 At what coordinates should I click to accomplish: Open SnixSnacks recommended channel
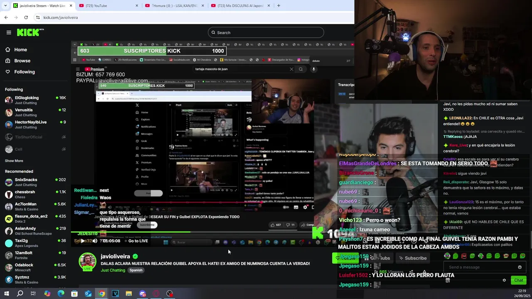tap(35, 182)
